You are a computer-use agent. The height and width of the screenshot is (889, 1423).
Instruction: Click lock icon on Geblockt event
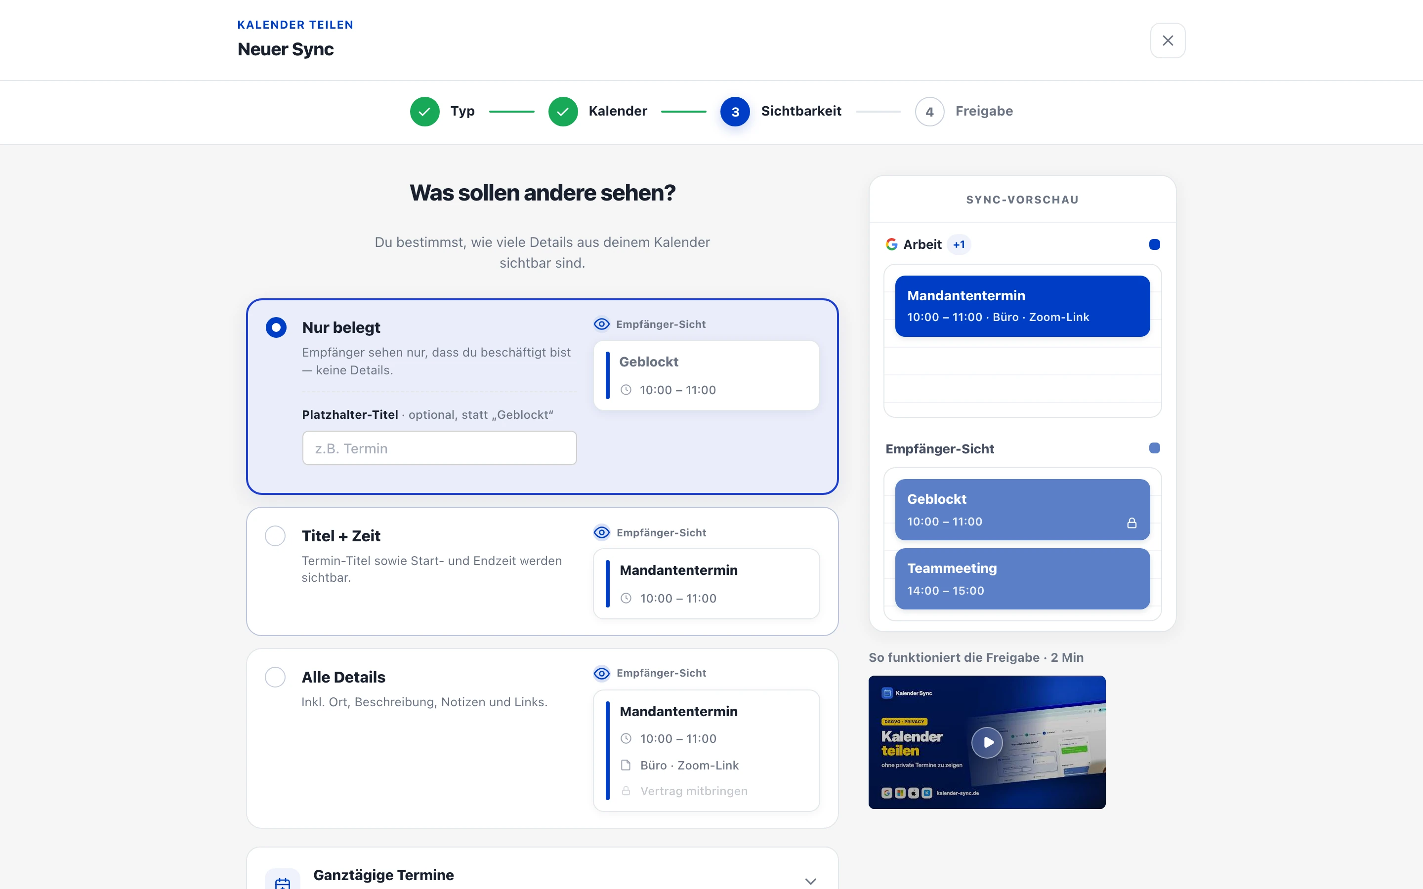(x=1131, y=523)
